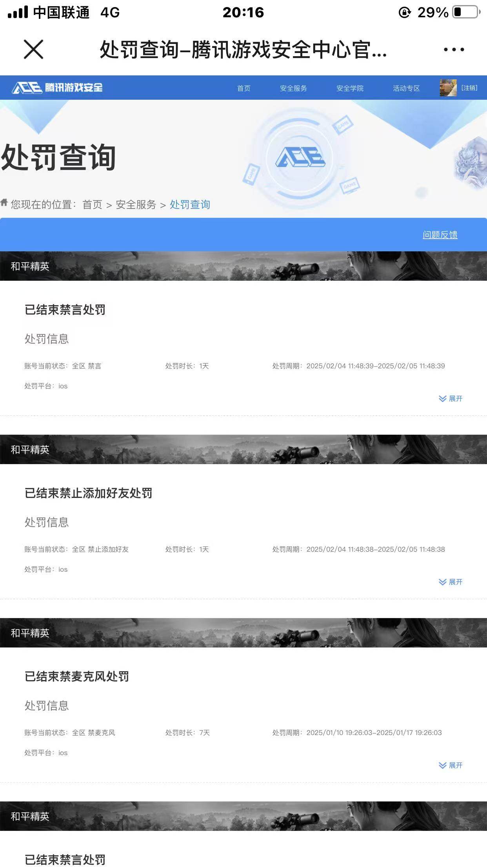The width and height of the screenshot is (487, 867).
Task: Open the 首页 nav item
Action: [243, 88]
